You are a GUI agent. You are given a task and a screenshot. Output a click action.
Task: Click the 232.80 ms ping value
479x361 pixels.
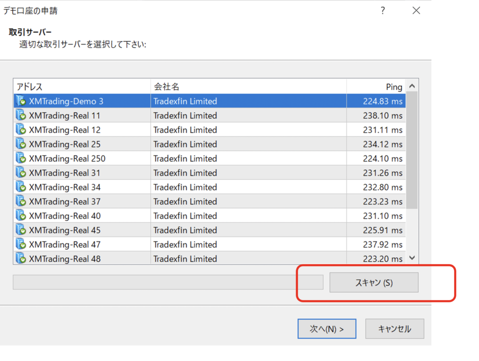383,187
